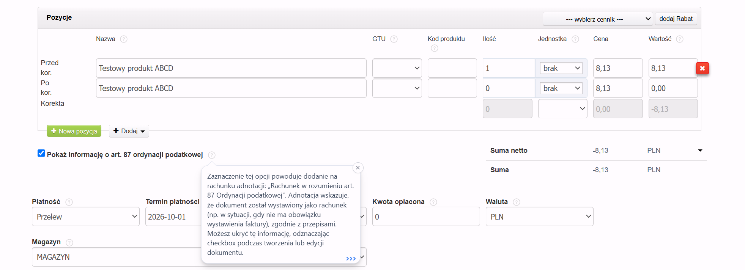Click the Kwota opłacona help icon
Image resolution: width=745 pixels, height=270 pixels.
coord(433,202)
